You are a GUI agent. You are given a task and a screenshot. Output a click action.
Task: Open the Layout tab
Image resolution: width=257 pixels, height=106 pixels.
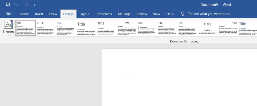coord(85,14)
